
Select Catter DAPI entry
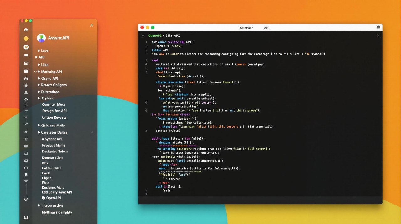pos(52,168)
